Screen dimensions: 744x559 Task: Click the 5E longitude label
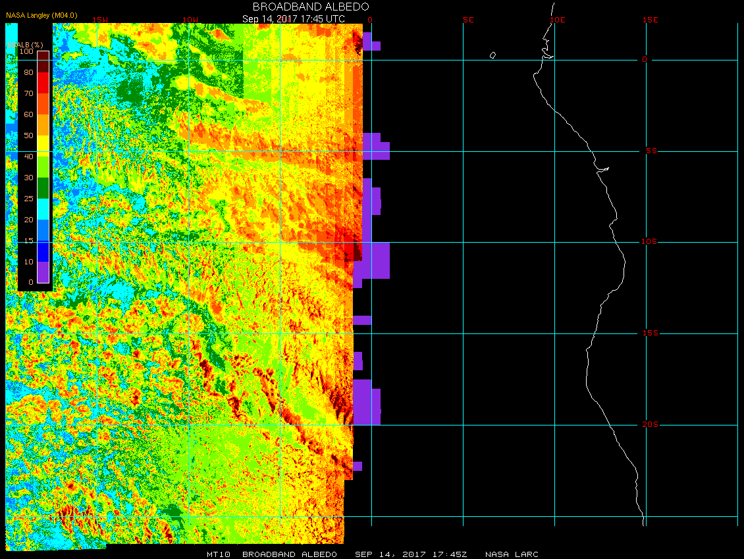468,20
